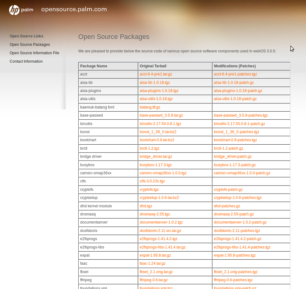Click the Open Source Packages page heading

(114, 37)
